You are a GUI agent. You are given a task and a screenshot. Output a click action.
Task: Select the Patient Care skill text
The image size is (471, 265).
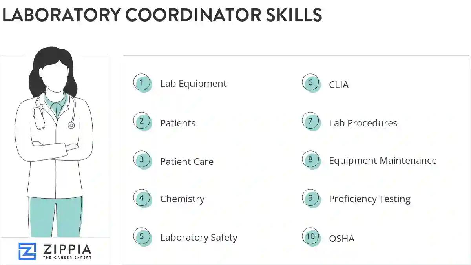pos(186,162)
